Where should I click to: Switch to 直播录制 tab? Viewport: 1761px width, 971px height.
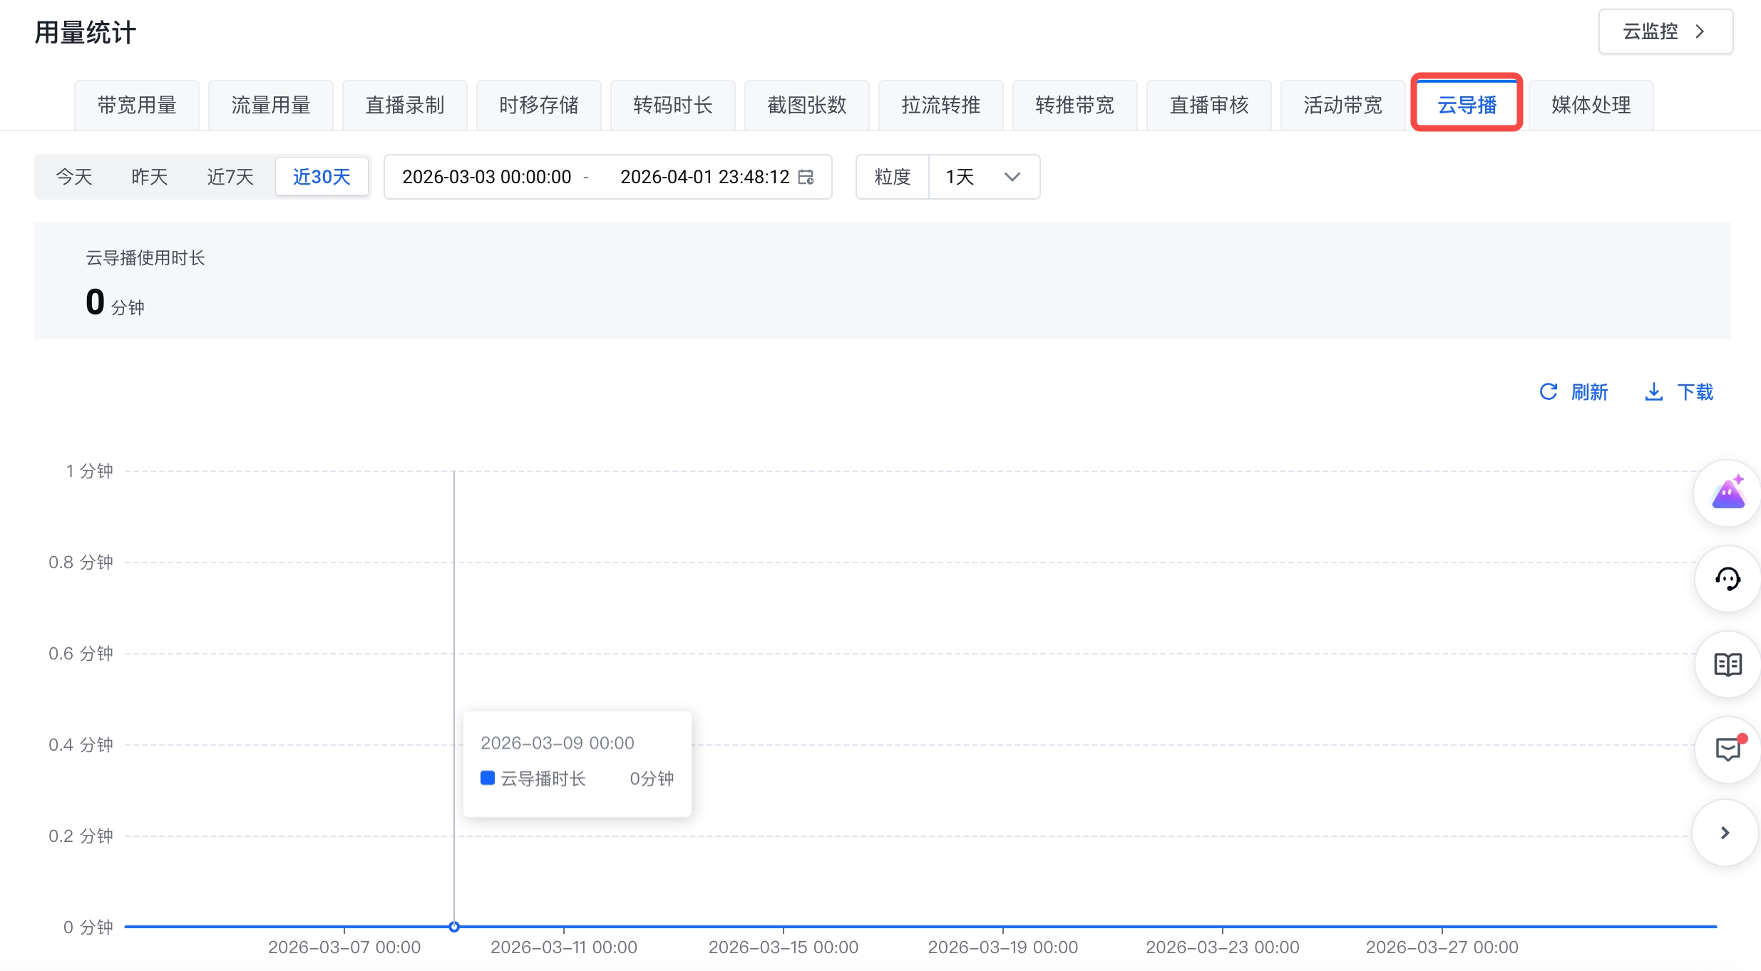405,106
